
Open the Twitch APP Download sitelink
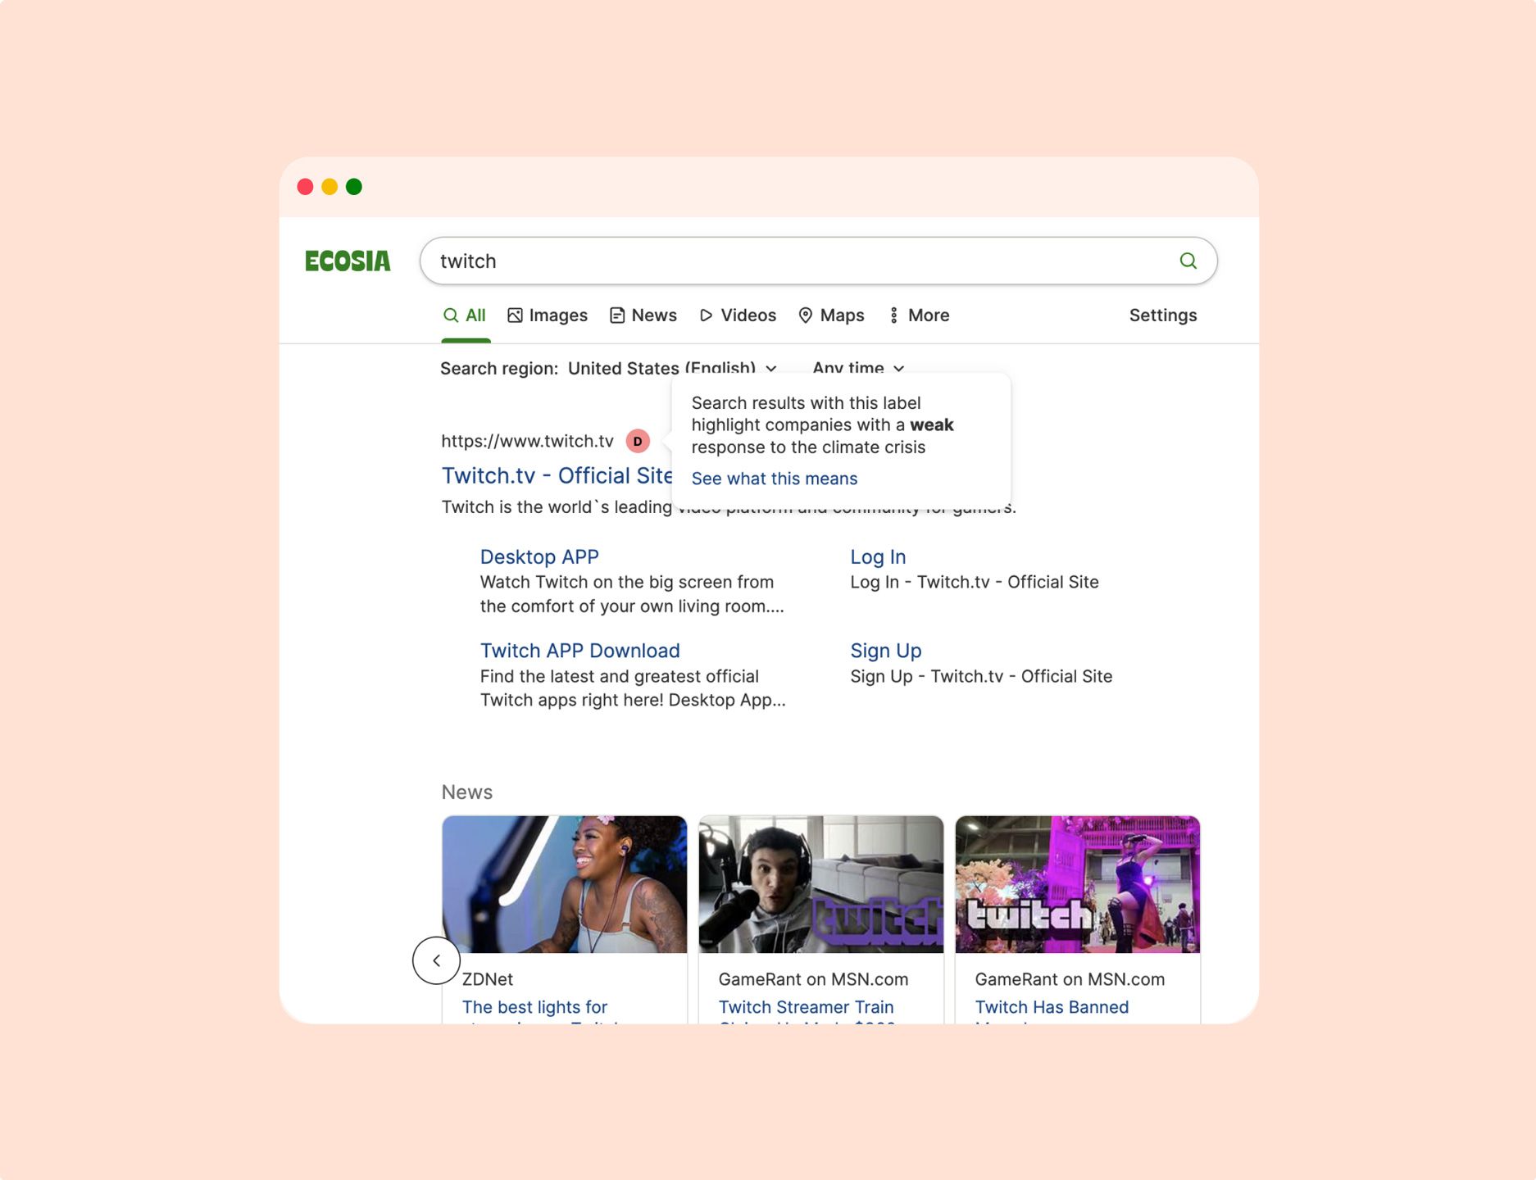coord(580,651)
